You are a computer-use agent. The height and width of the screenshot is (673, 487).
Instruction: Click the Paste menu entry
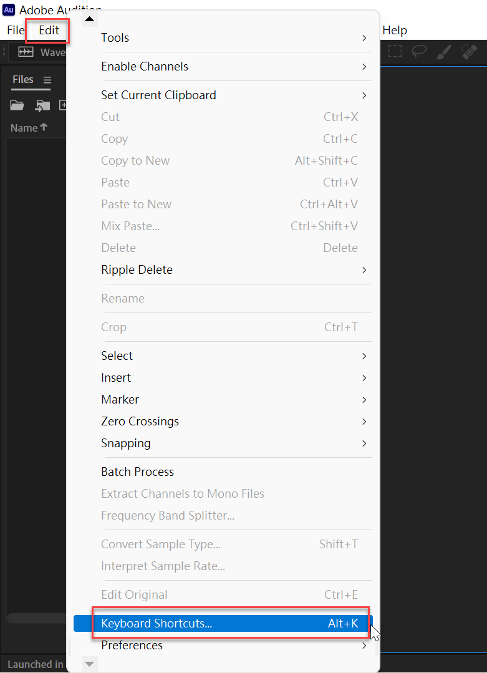click(x=223, y=183)
